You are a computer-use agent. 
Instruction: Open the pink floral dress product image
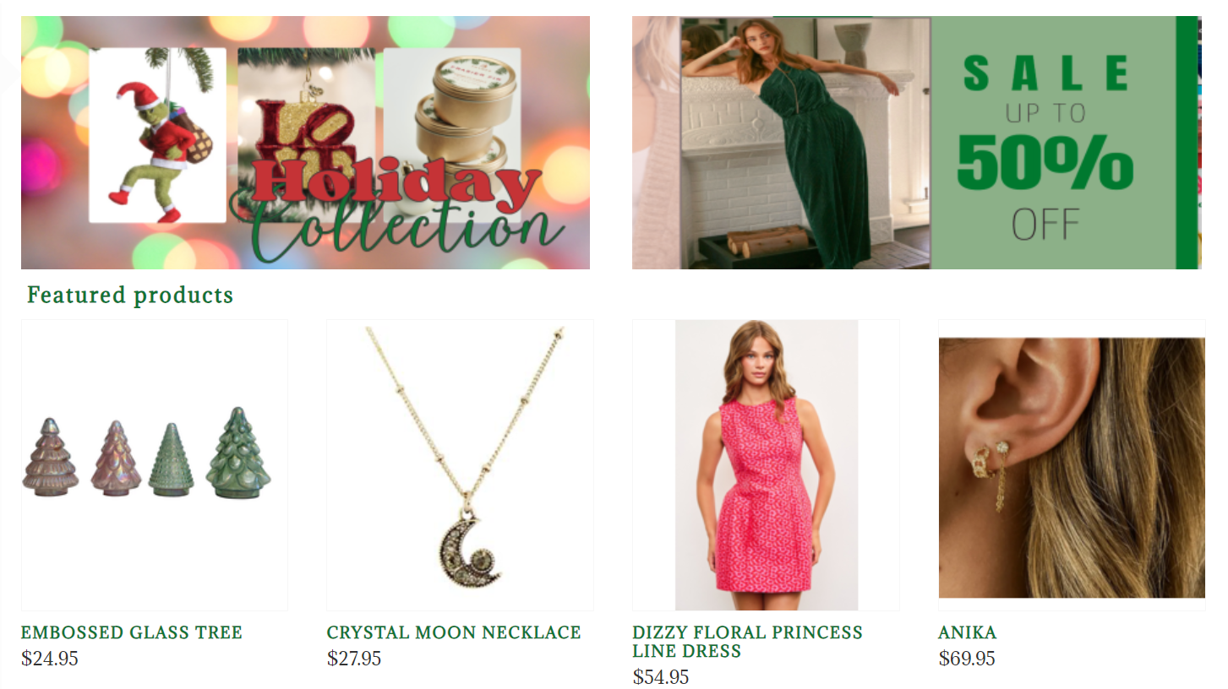pyautogui.click(x=766, y=465)
